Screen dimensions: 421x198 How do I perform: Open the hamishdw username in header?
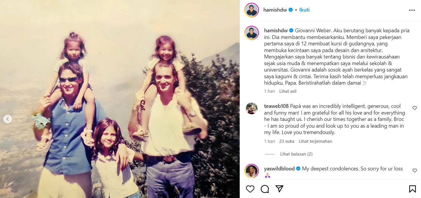pos(275,10)
